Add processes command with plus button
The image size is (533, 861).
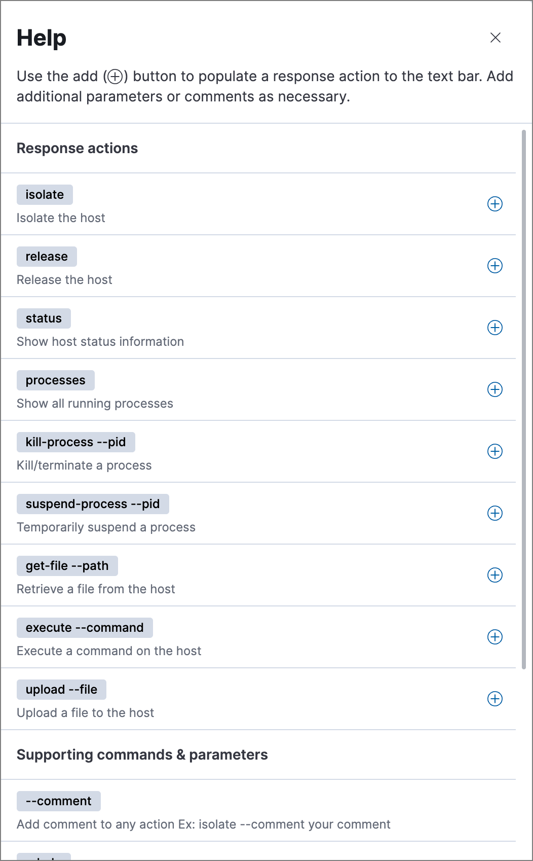pos(495,389)
